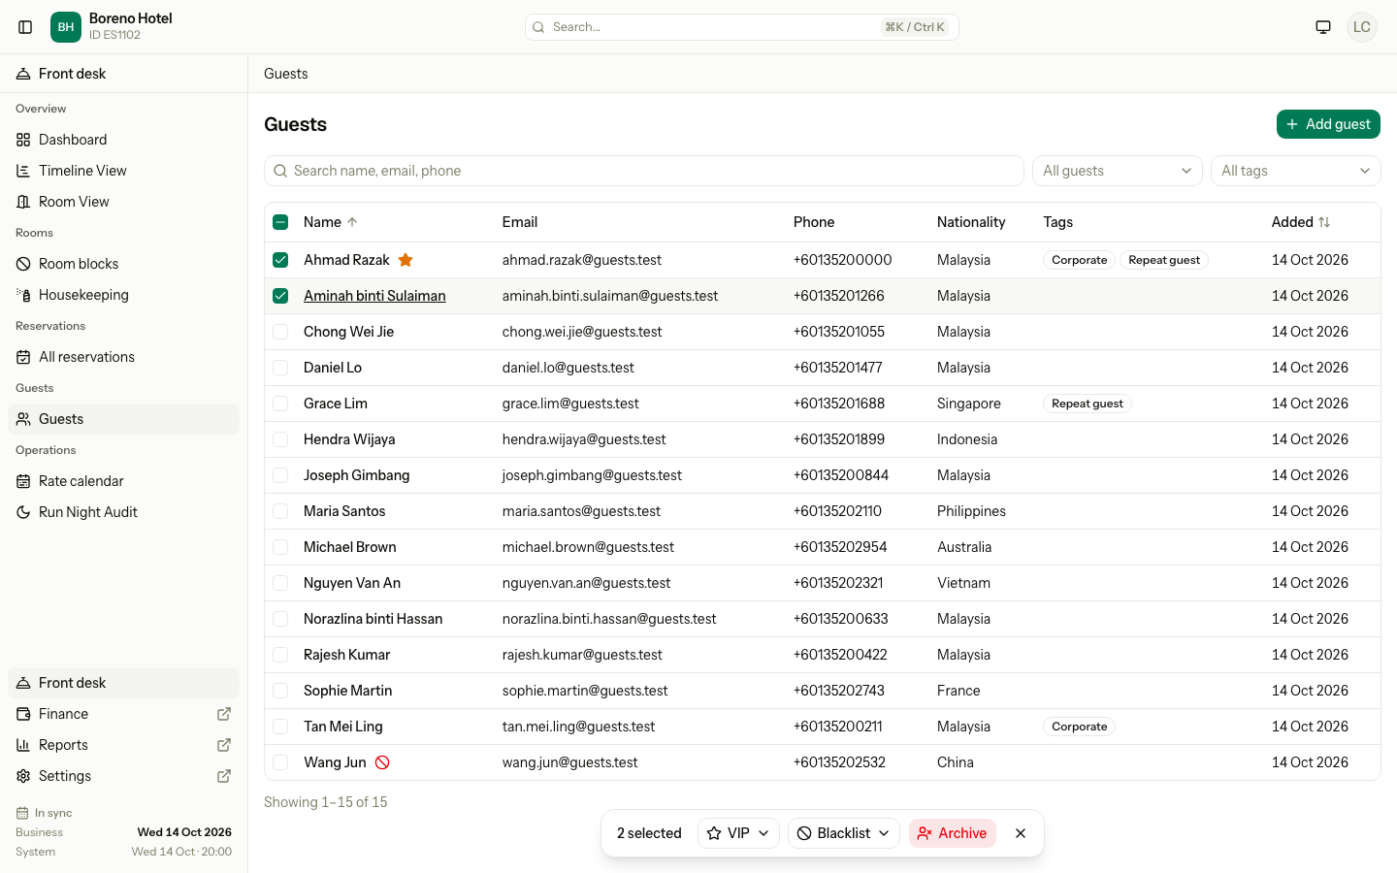Open Timeline View from sidebar
Screen dimensions: 1397x873
[x=123, y=171]
